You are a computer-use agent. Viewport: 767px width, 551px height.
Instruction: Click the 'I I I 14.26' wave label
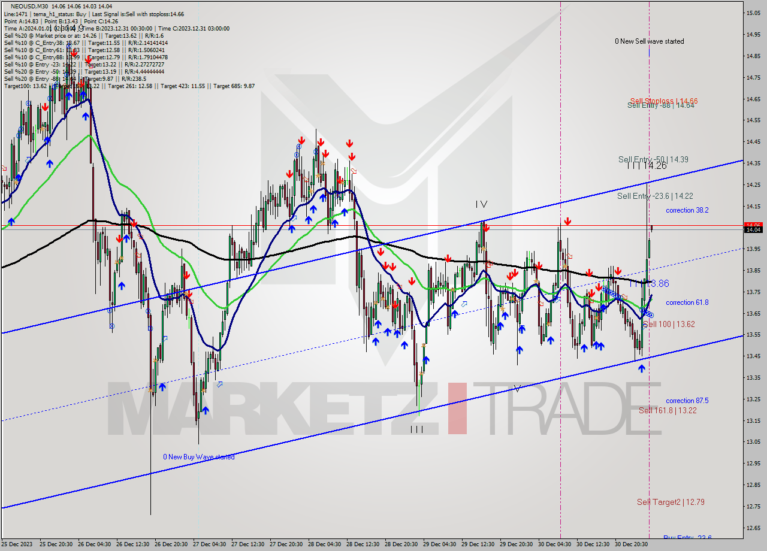647,166
